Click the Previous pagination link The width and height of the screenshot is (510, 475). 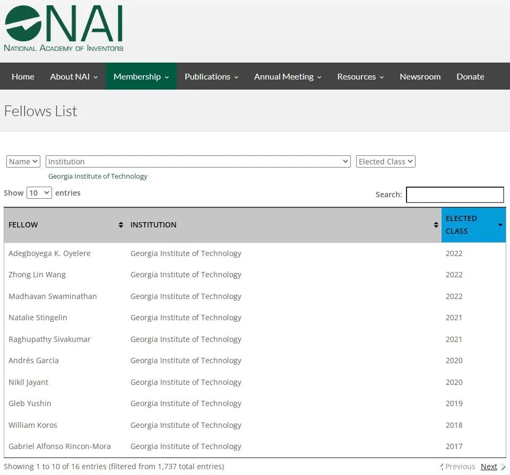click(x=460, y=467)
